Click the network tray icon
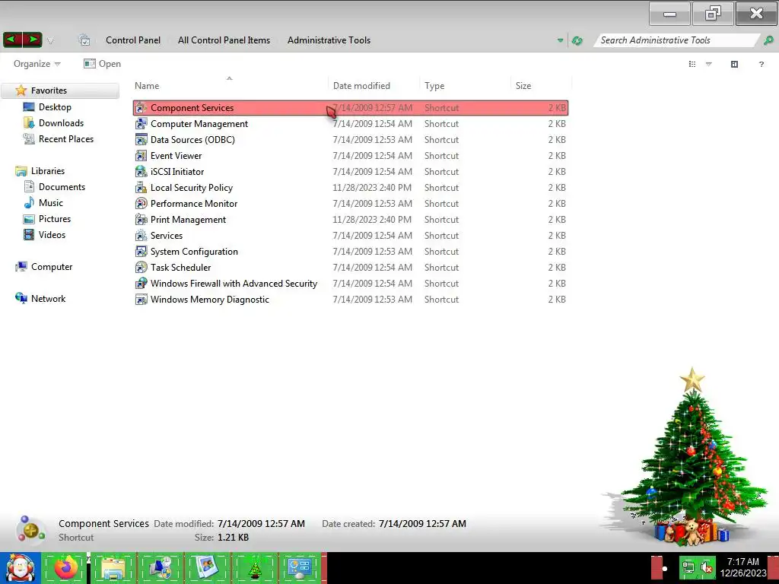This screenshot has height=584, width=779. 688,567
